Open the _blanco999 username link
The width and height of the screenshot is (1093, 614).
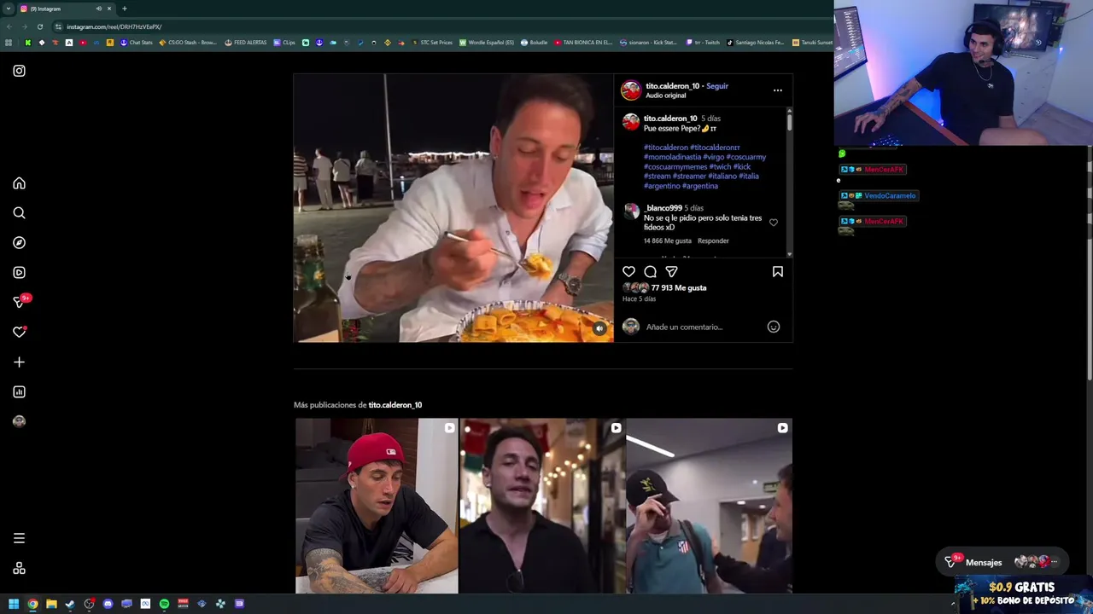[663, 208]
